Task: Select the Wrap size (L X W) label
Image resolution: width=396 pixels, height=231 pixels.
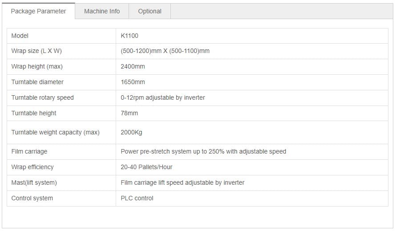Action: pyautogui.click(x=36, y=51)
